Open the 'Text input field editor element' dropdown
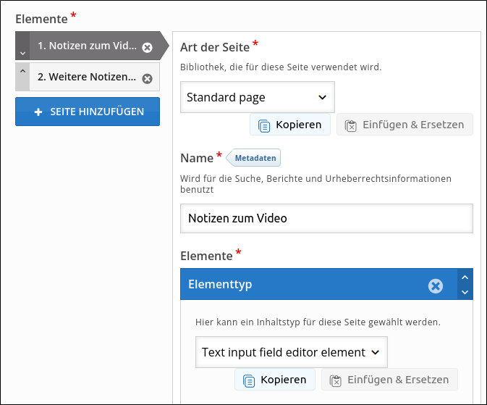This screenshot has width=487, height=405. (x=291, y=352)
